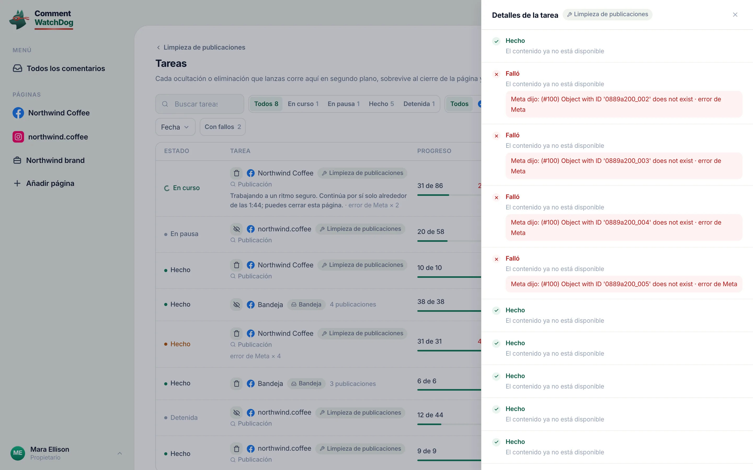Click the '9 de 9' progress text
Screen dimensions: 753x470
(x=427, y=451)
